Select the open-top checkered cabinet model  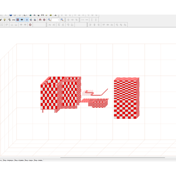(x=61, y=95)
